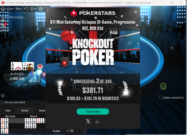The height and width of the screenshot is (135, 187).
Task: Dismiss the Knockout Poker popup with X
Action: (x=136, y=12)
